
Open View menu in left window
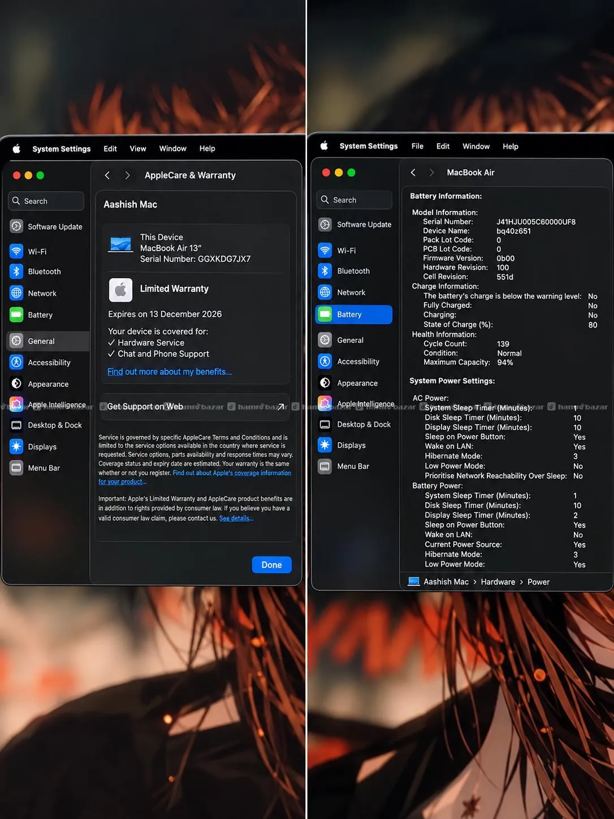point(138,149)
